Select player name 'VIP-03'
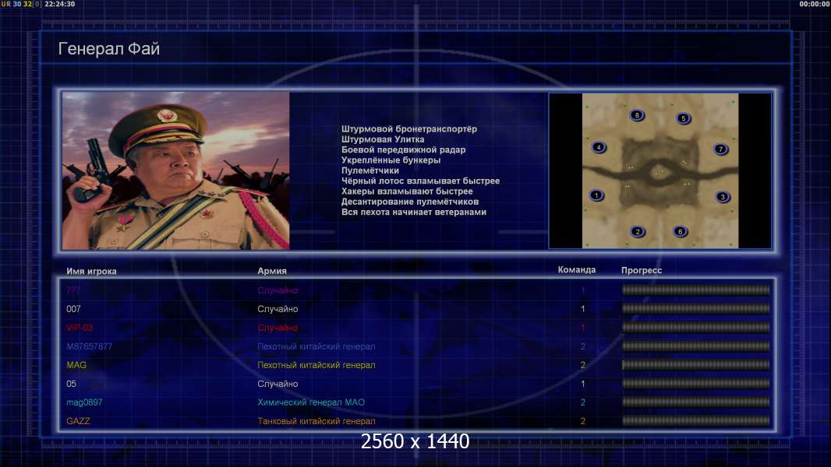831x467 pixels. tap(80, 328)
